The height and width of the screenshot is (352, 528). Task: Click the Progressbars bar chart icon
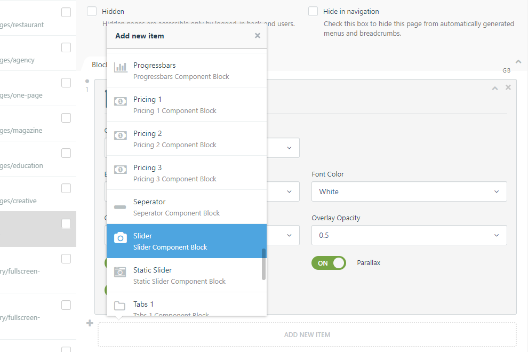(120, 67)
